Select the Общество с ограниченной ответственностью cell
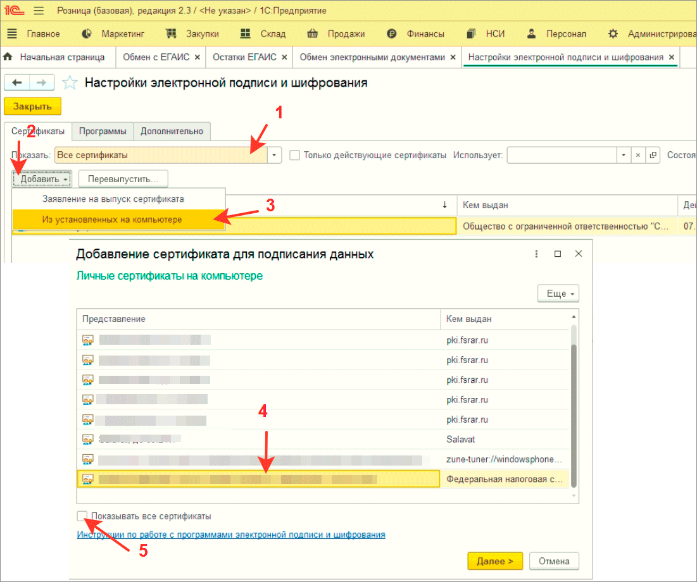Viewport: 697px width, 582px height. tap(567, 226)
